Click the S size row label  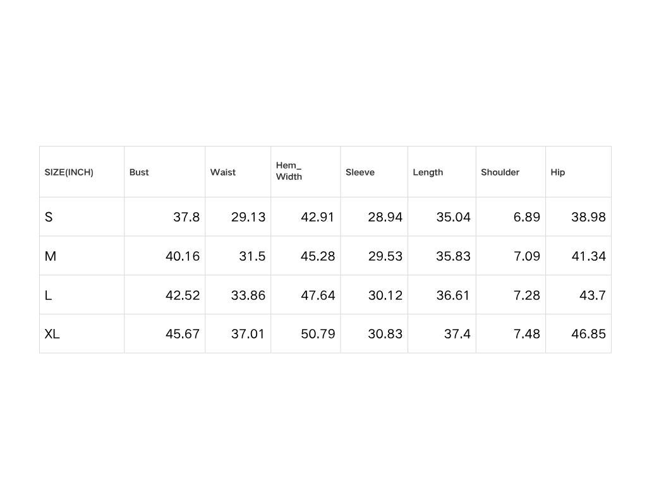point(49,217)
